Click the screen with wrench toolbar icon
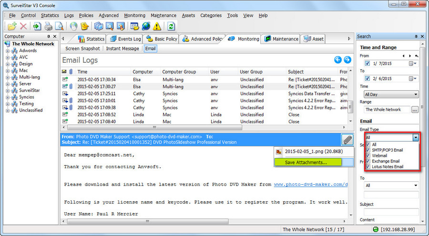 [121, 26]
